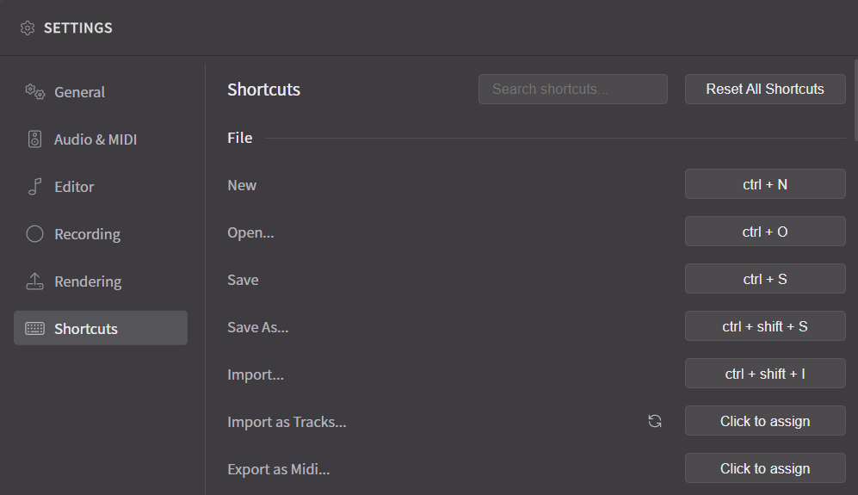
Task: Assign a shortcut for Import as Tracks
Action: 765,420
